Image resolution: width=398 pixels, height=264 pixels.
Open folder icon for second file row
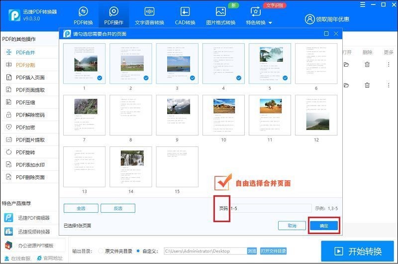point(346,85)
